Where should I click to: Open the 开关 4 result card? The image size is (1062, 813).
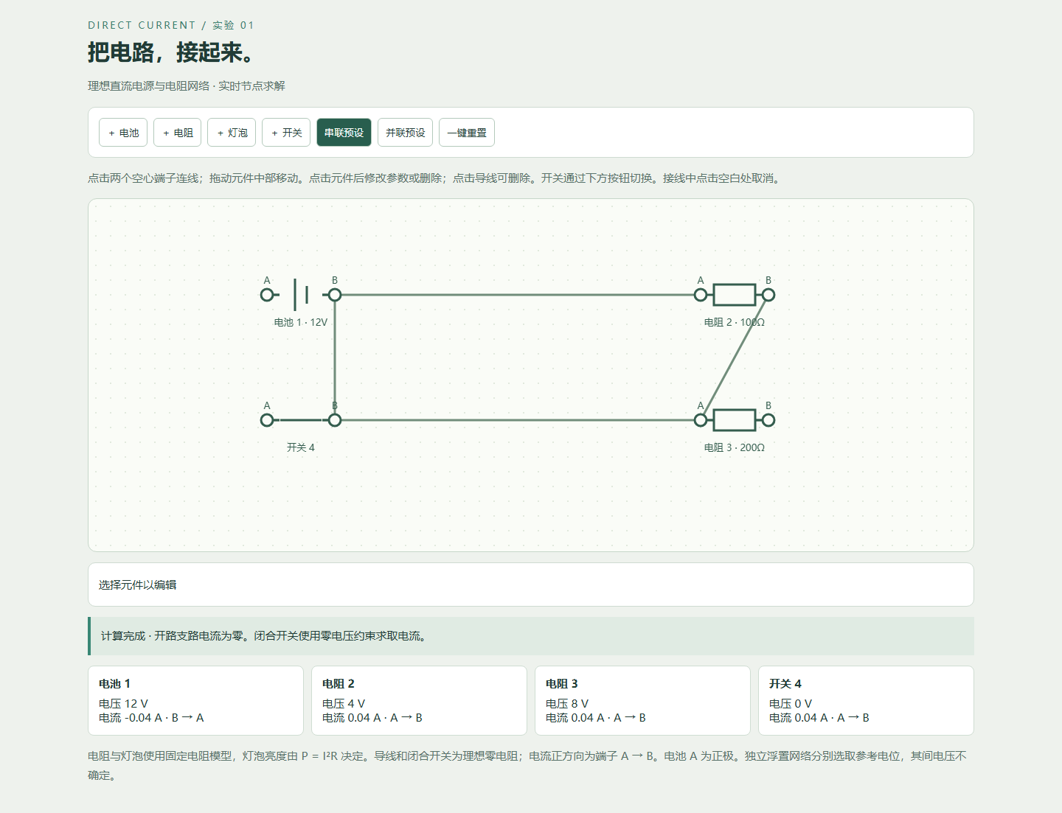click(x=866, y=700)
